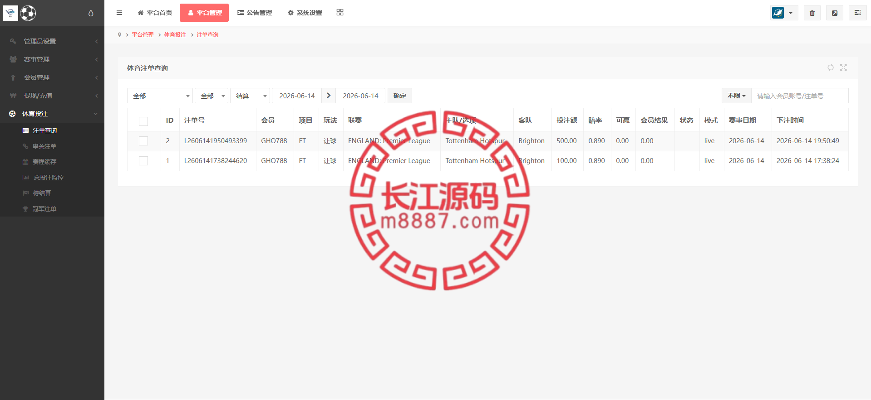Check the row for bet L2606141950493399
The image size is (871, 400).
(143, 141)
